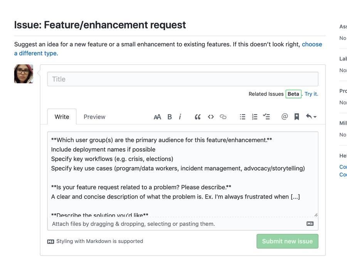Mention a user with the @ icon
This screenshot has height=276, width=347.
pyautogui.click(x=285, y=116)
